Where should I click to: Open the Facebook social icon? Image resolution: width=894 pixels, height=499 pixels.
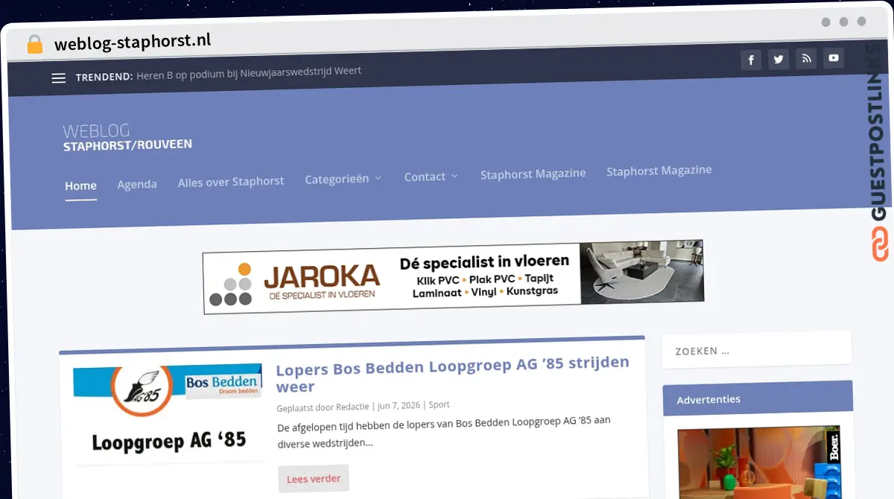coord(751,60)
